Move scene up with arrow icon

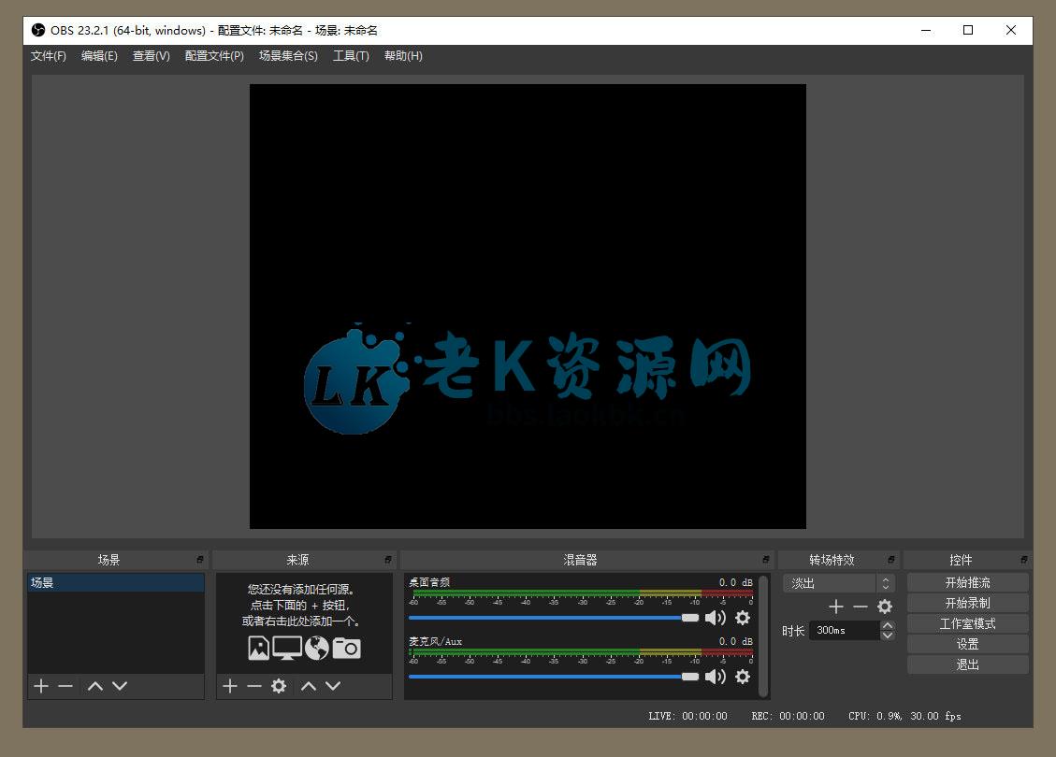(x=95, y=686)
